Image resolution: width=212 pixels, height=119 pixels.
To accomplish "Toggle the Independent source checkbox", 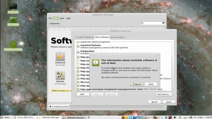I will 78,52.
